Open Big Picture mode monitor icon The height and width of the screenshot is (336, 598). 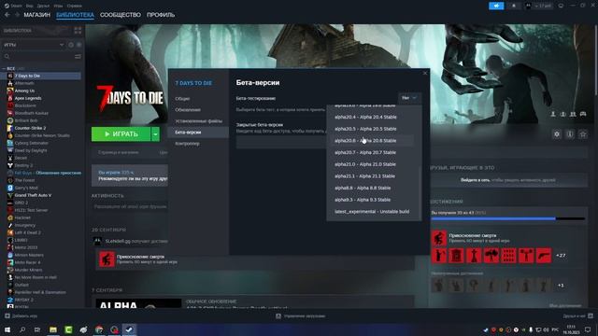pyautogui.click(x=561, y=6)
